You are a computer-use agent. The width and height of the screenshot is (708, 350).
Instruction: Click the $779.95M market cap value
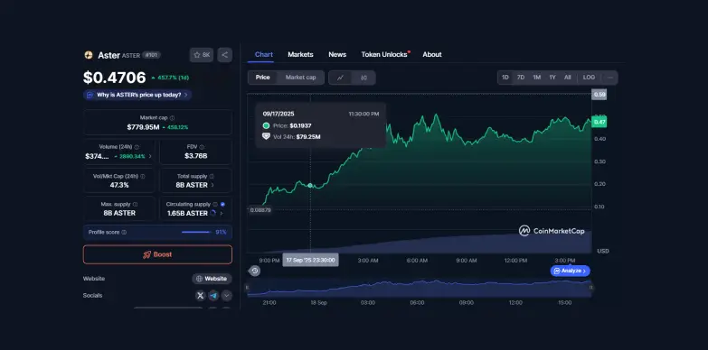(x=143, y=127)
